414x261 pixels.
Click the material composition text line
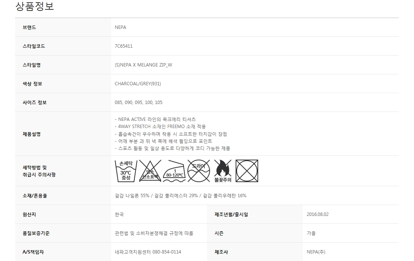pyautogui.click(x=181, y=196)
